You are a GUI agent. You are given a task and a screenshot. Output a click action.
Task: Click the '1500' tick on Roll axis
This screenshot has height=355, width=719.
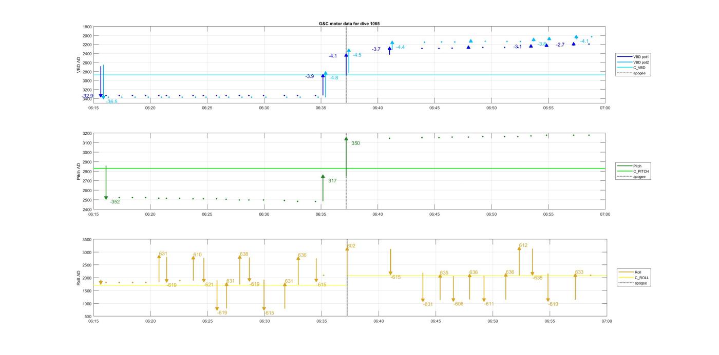[87, 291]
